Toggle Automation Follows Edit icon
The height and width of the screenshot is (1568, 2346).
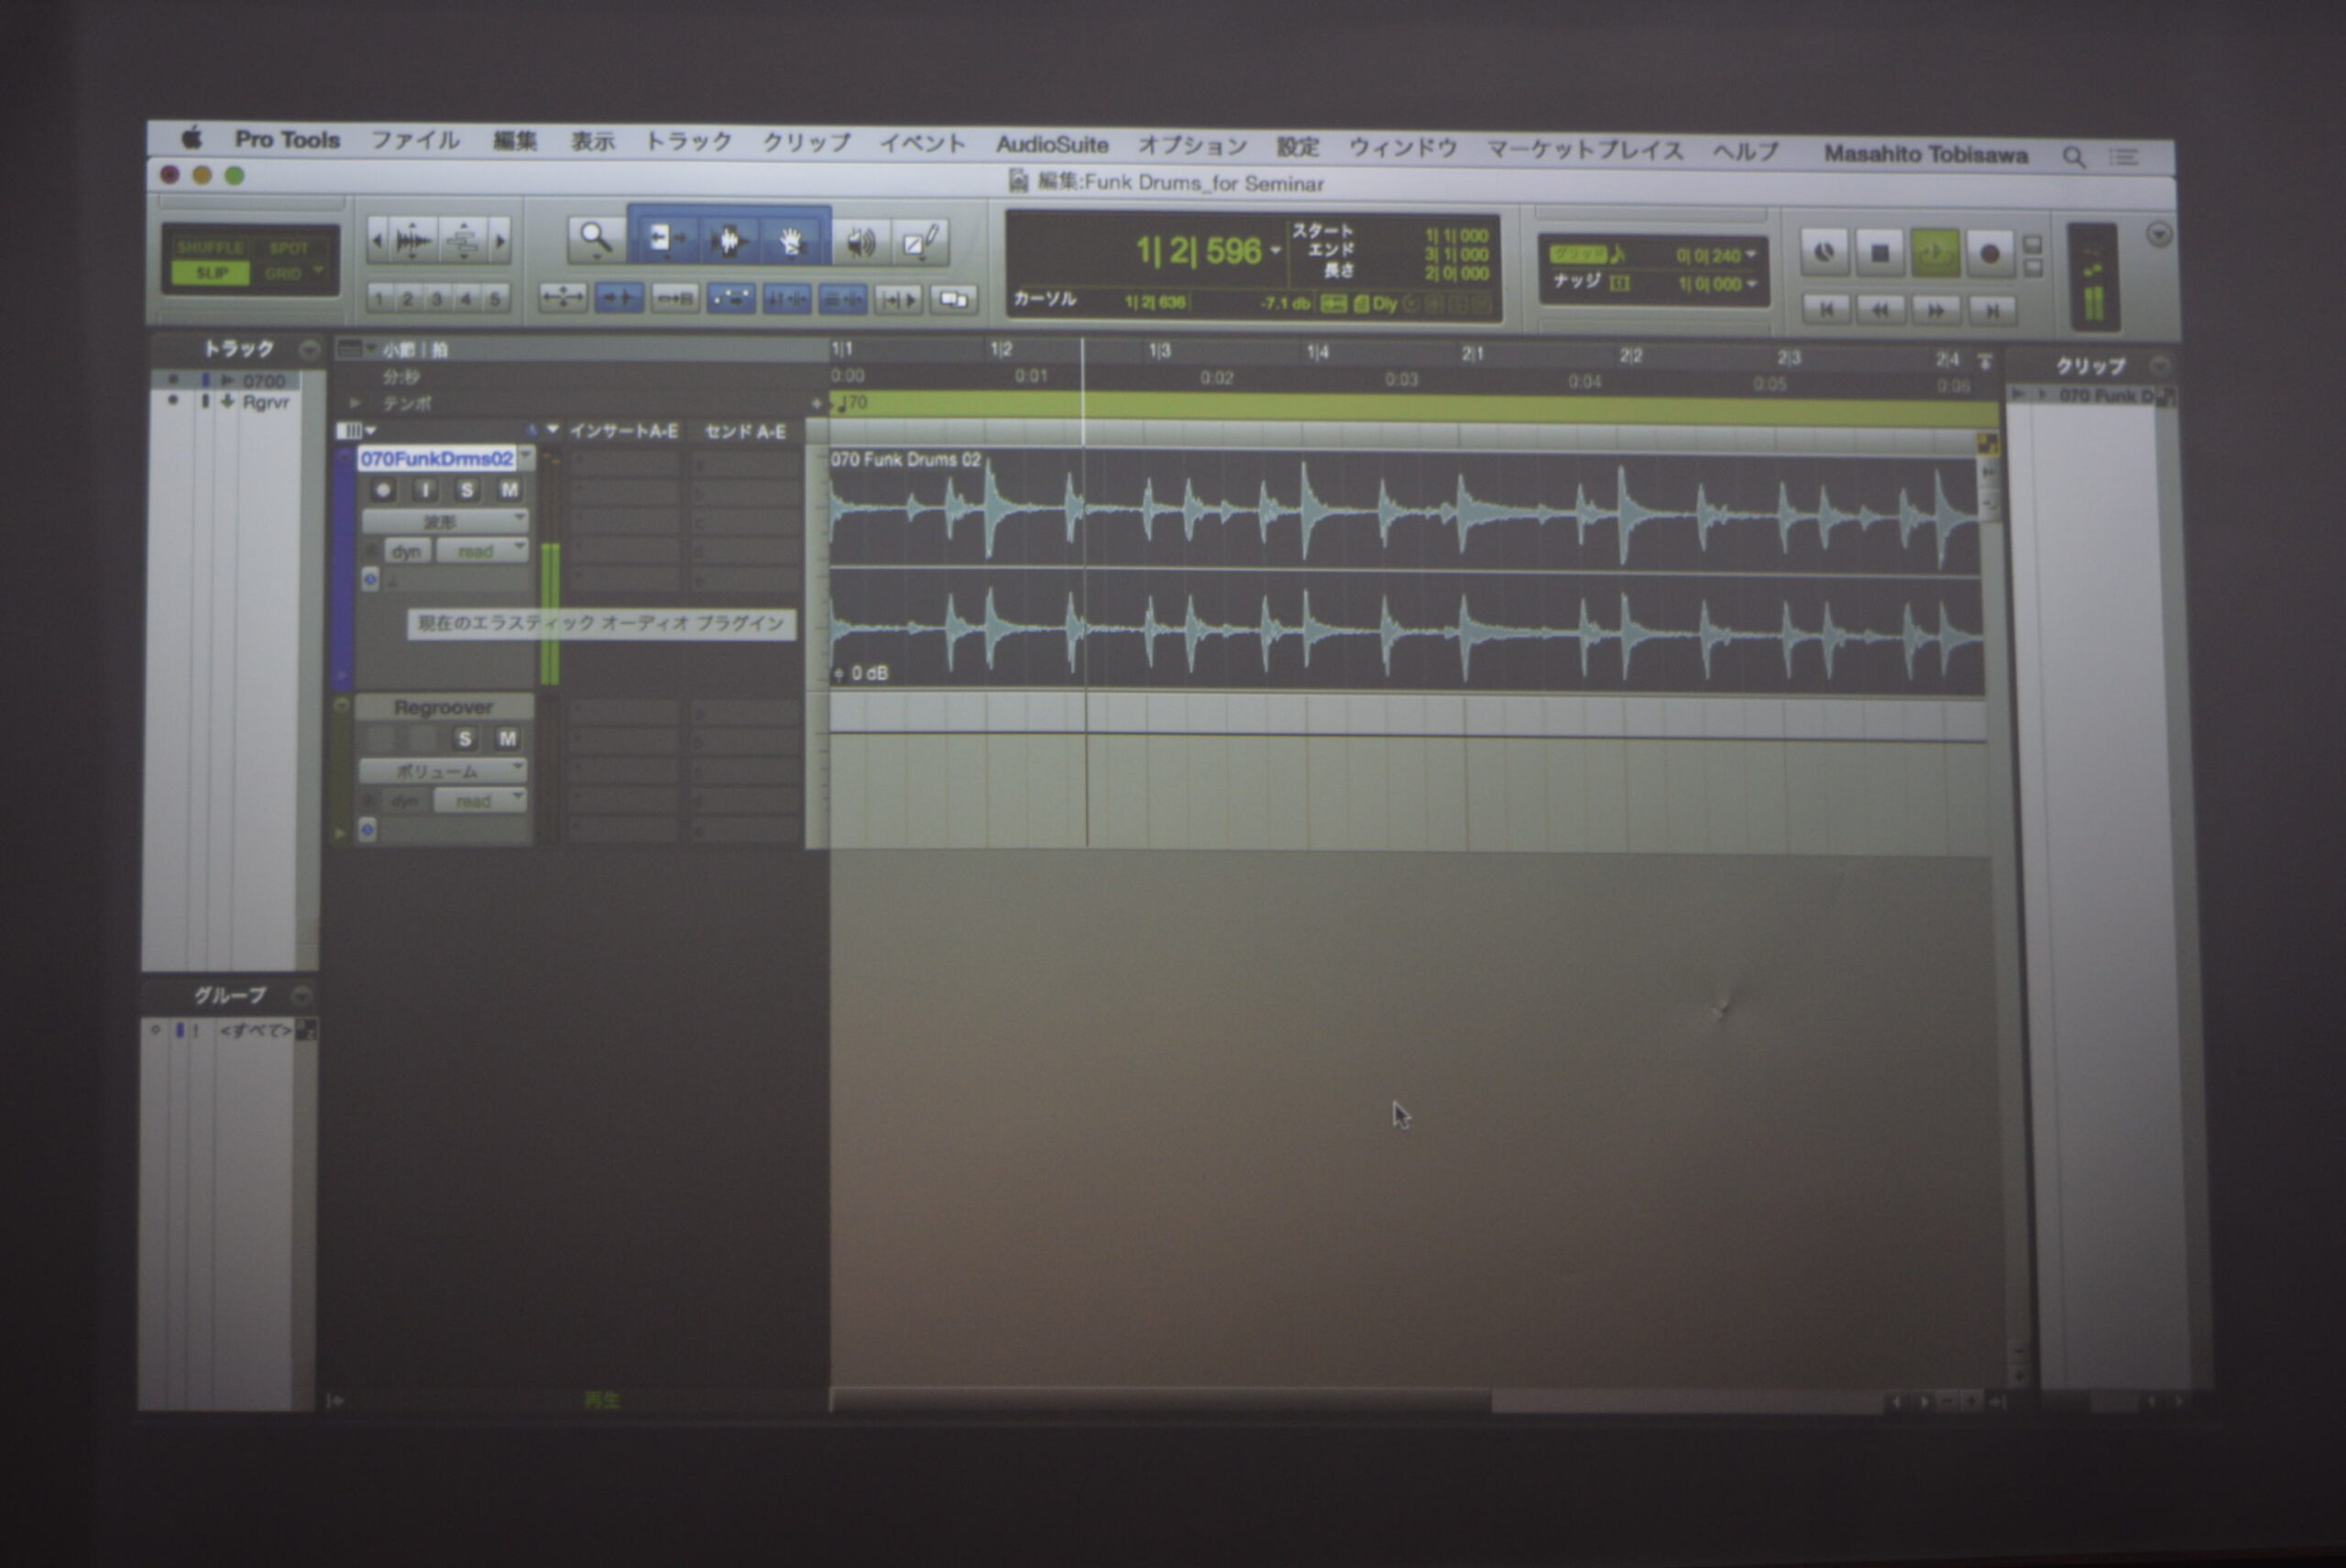(730, 298)
